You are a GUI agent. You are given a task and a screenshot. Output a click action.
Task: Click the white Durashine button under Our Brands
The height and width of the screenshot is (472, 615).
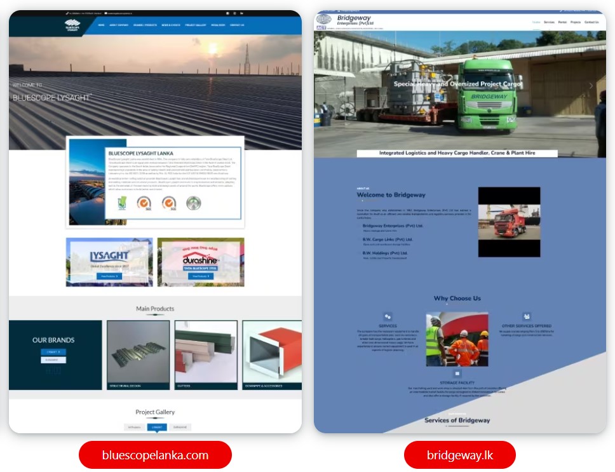tap(53, 360)
